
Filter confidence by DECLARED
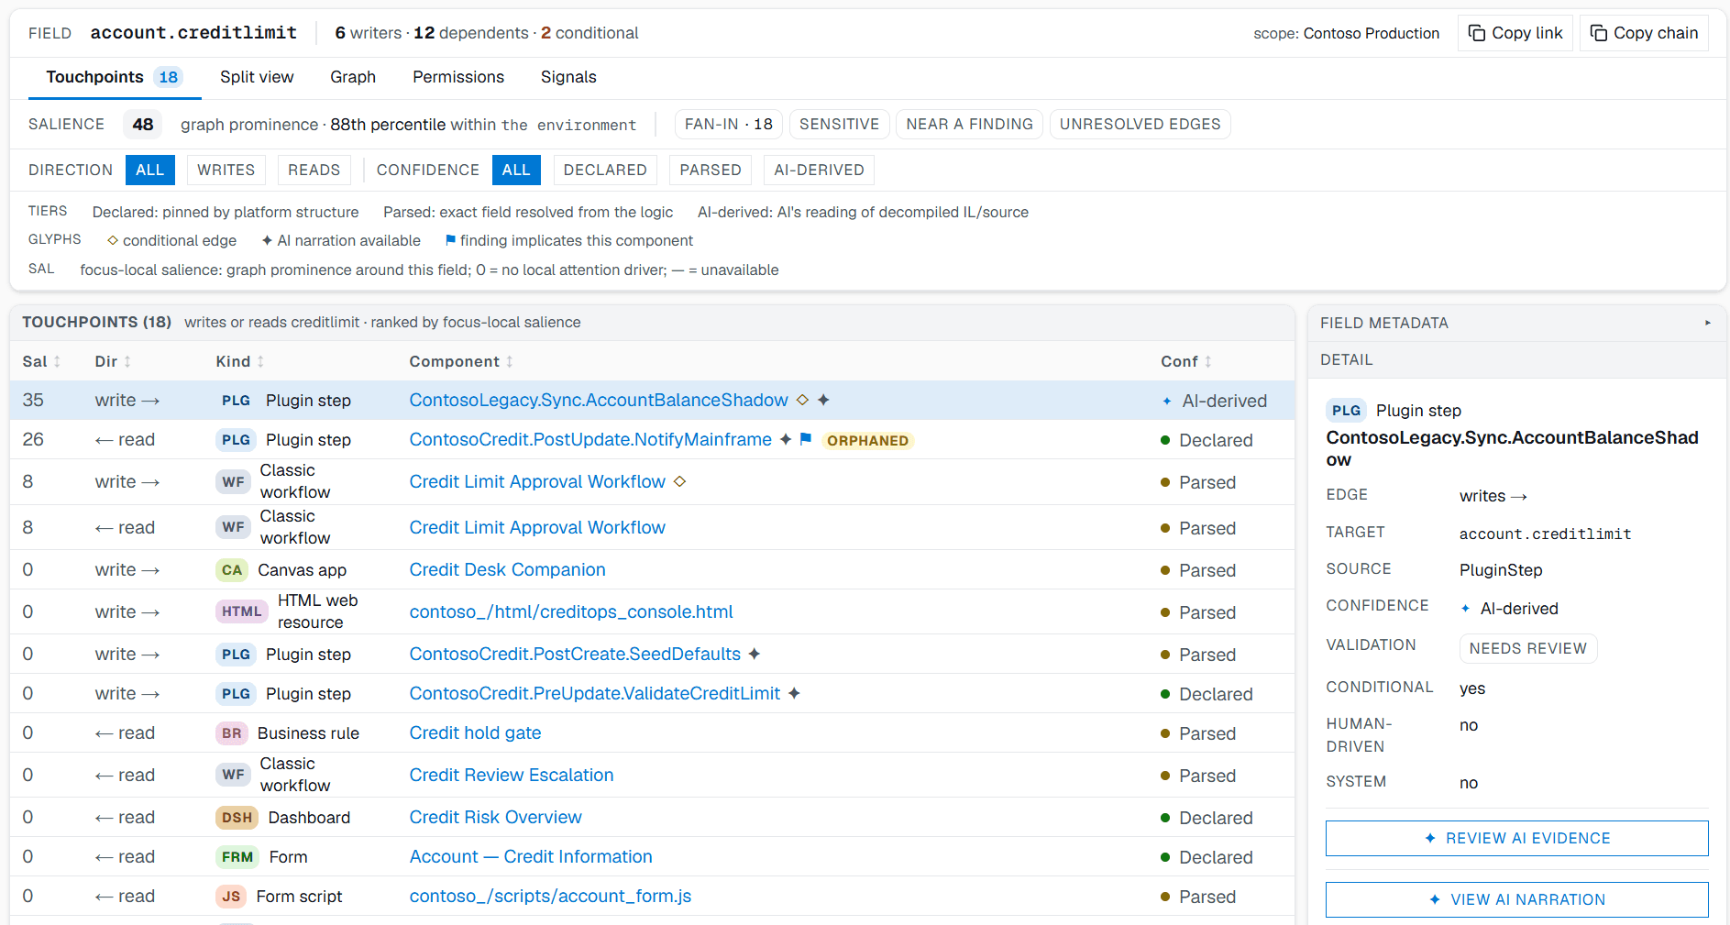(605, 170)
